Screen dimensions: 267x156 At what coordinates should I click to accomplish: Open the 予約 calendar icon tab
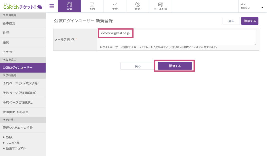click(92, 6)
